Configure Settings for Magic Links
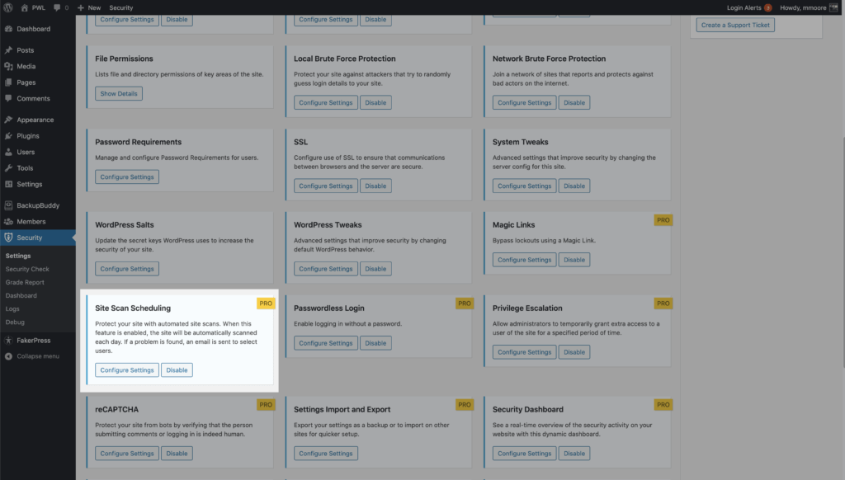Screen dimensions: 845x480 tap(524, 260)
